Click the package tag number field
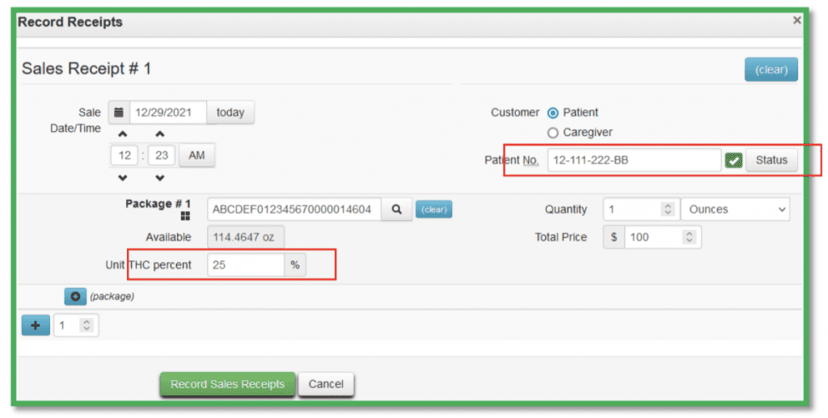 [294, 209]
